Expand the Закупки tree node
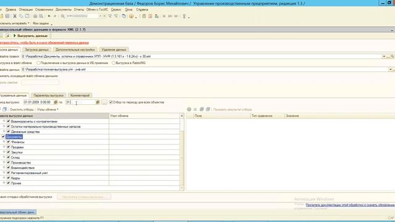 (4, 152)
